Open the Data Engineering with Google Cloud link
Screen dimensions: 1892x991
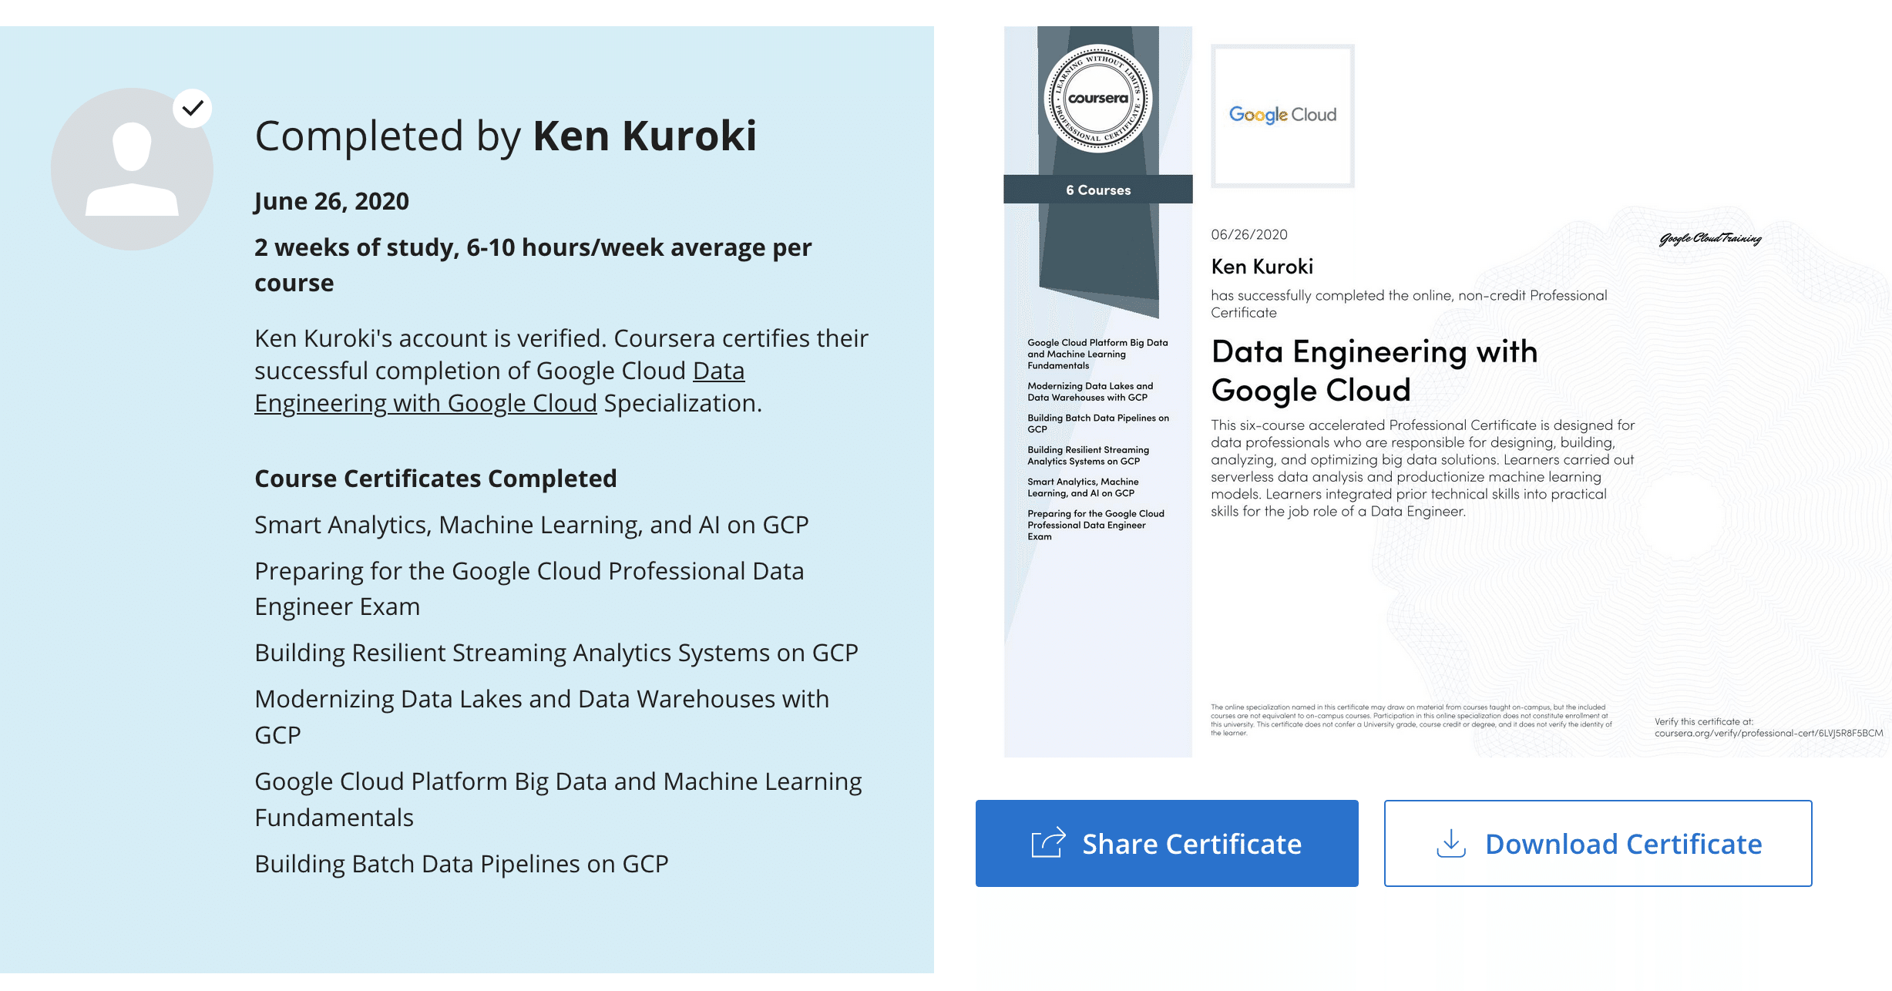[x=425, y=403]
